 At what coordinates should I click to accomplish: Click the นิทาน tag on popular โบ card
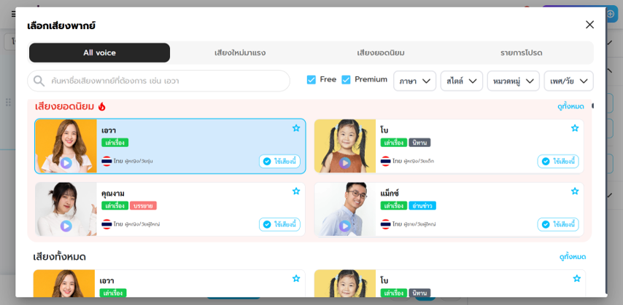tap(420, 143)
